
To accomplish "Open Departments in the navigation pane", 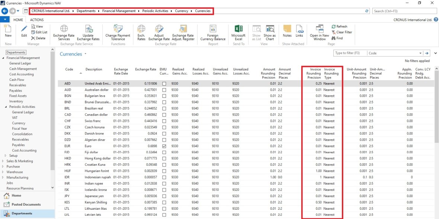I will pos(22,213).
